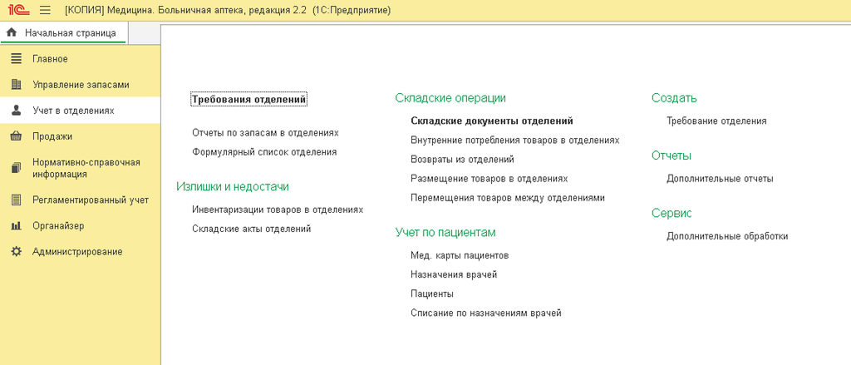
Task: Open Требования отделений link
Action: click(248, 100)
